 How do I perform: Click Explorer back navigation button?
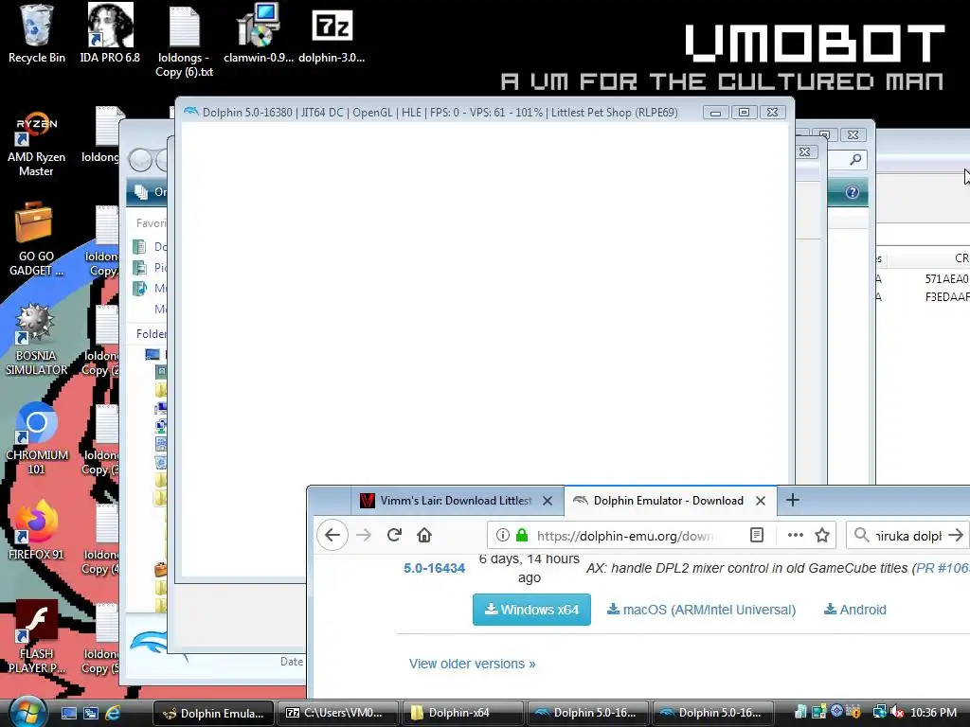(140, 160)
